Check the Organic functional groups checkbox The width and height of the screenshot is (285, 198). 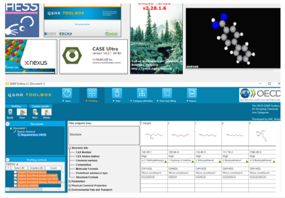(x=16, y=172)
